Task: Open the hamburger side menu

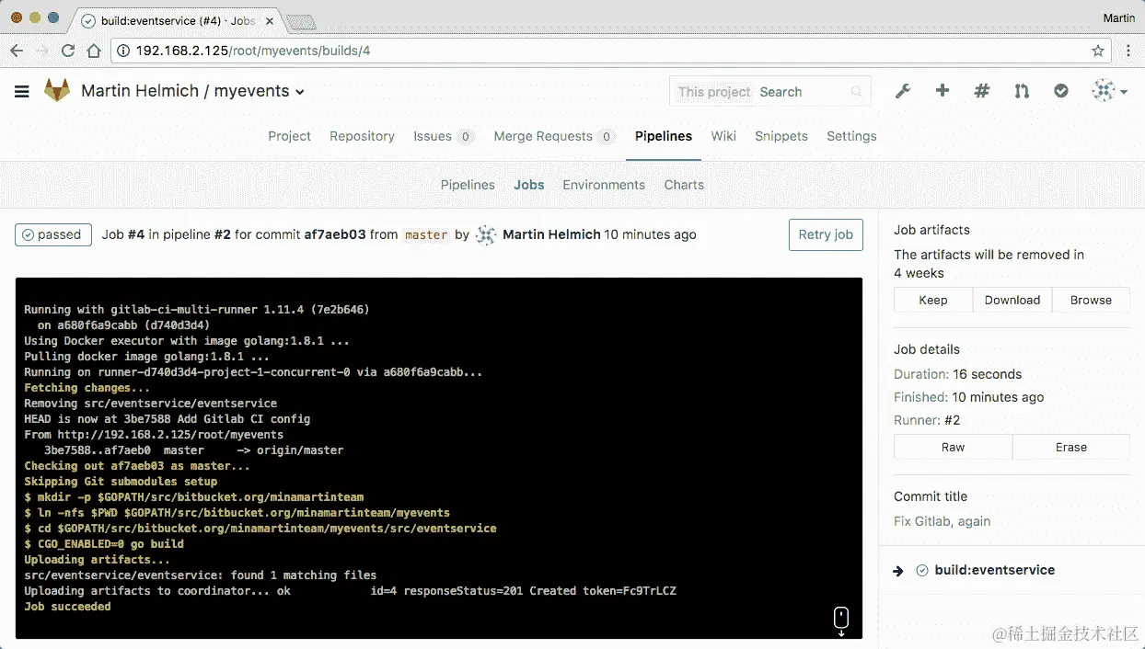Action: [22, 91]
